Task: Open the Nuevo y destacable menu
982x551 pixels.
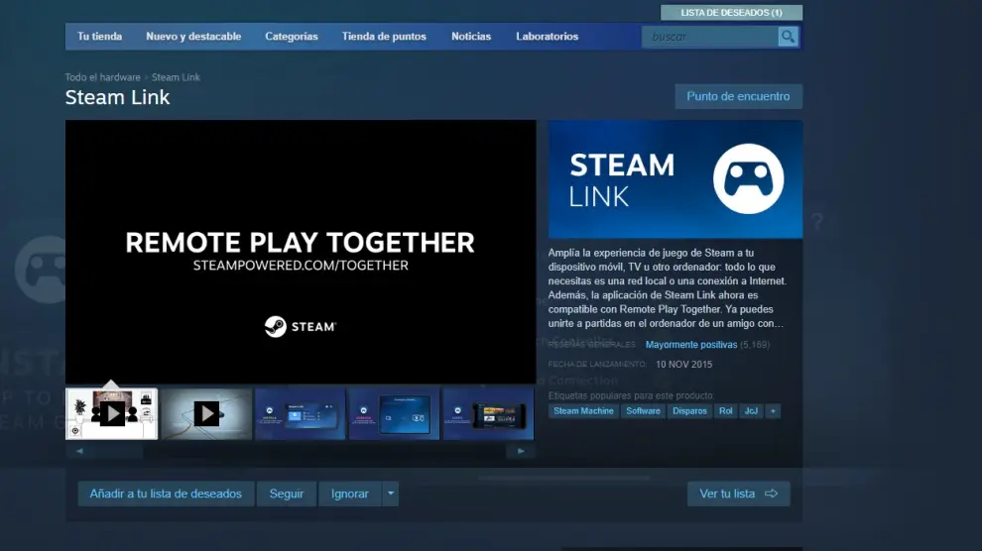Action: [193, 37]
